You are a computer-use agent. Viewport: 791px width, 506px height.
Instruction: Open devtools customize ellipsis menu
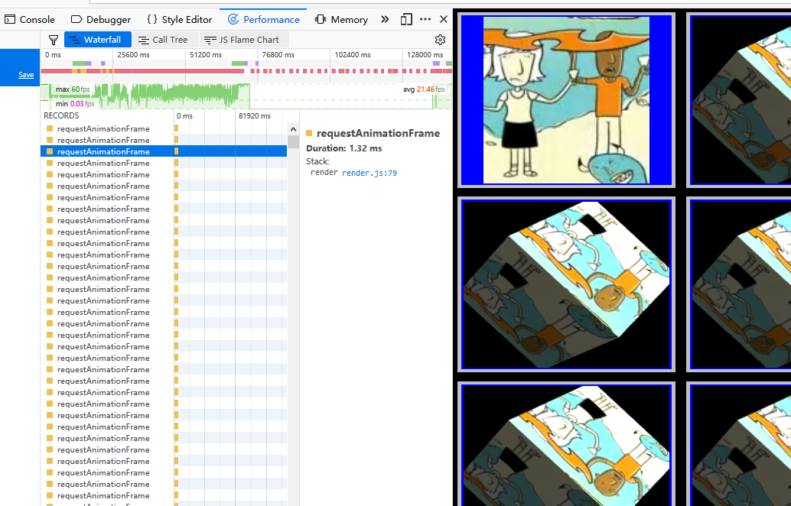point(425,19)
